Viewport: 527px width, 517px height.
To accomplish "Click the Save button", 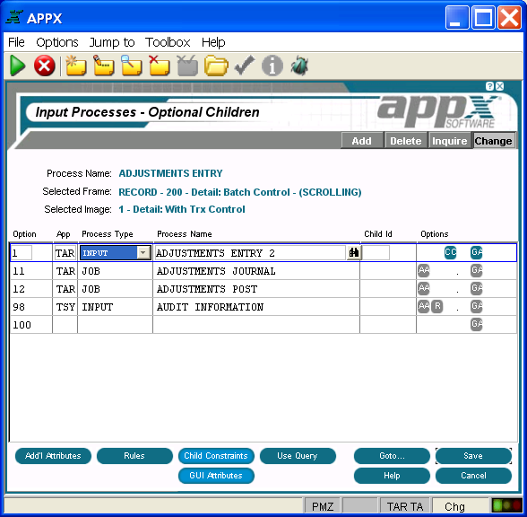I will point(473,456).
